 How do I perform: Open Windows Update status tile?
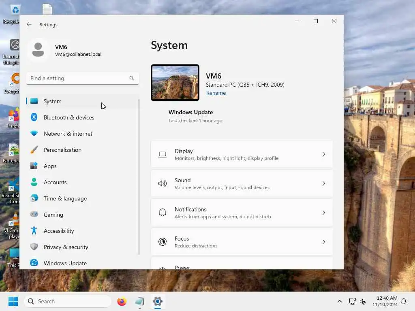195,116
